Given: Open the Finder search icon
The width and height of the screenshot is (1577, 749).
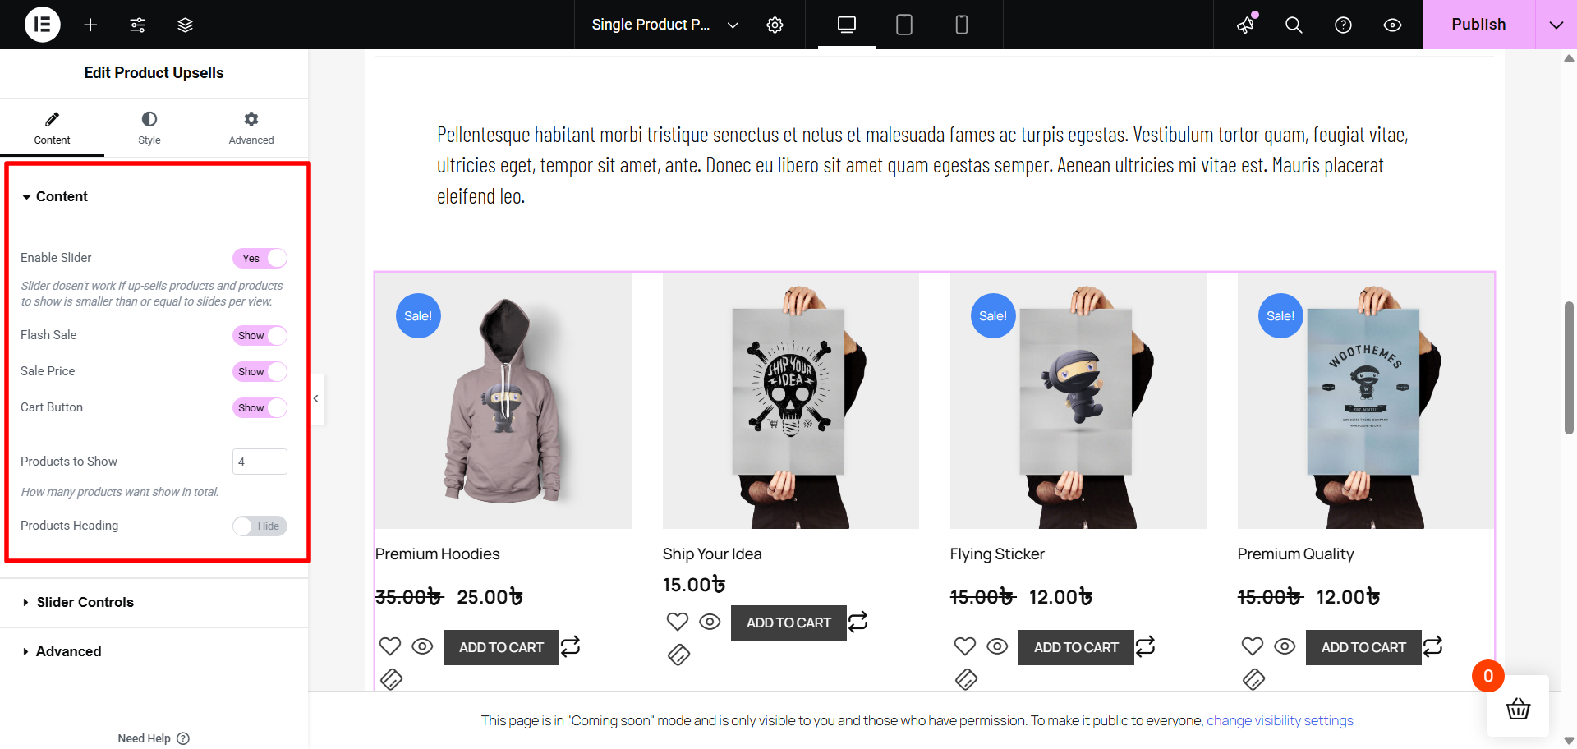Looking at the screenshot, I should click(1294, 25).
